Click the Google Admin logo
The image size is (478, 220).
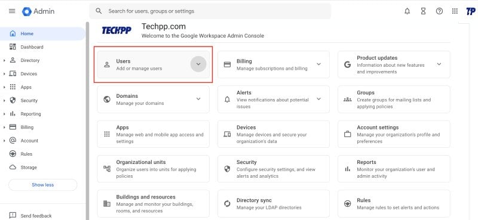(x=38, y=11)
